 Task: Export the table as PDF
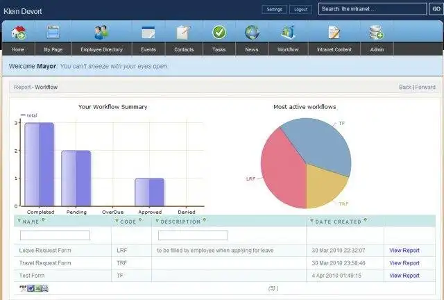[x=23, y=288]
